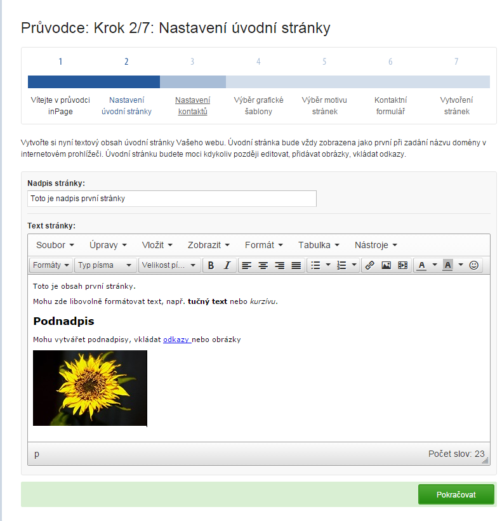Apply bold formatting with the B icon

coord(211,265)
